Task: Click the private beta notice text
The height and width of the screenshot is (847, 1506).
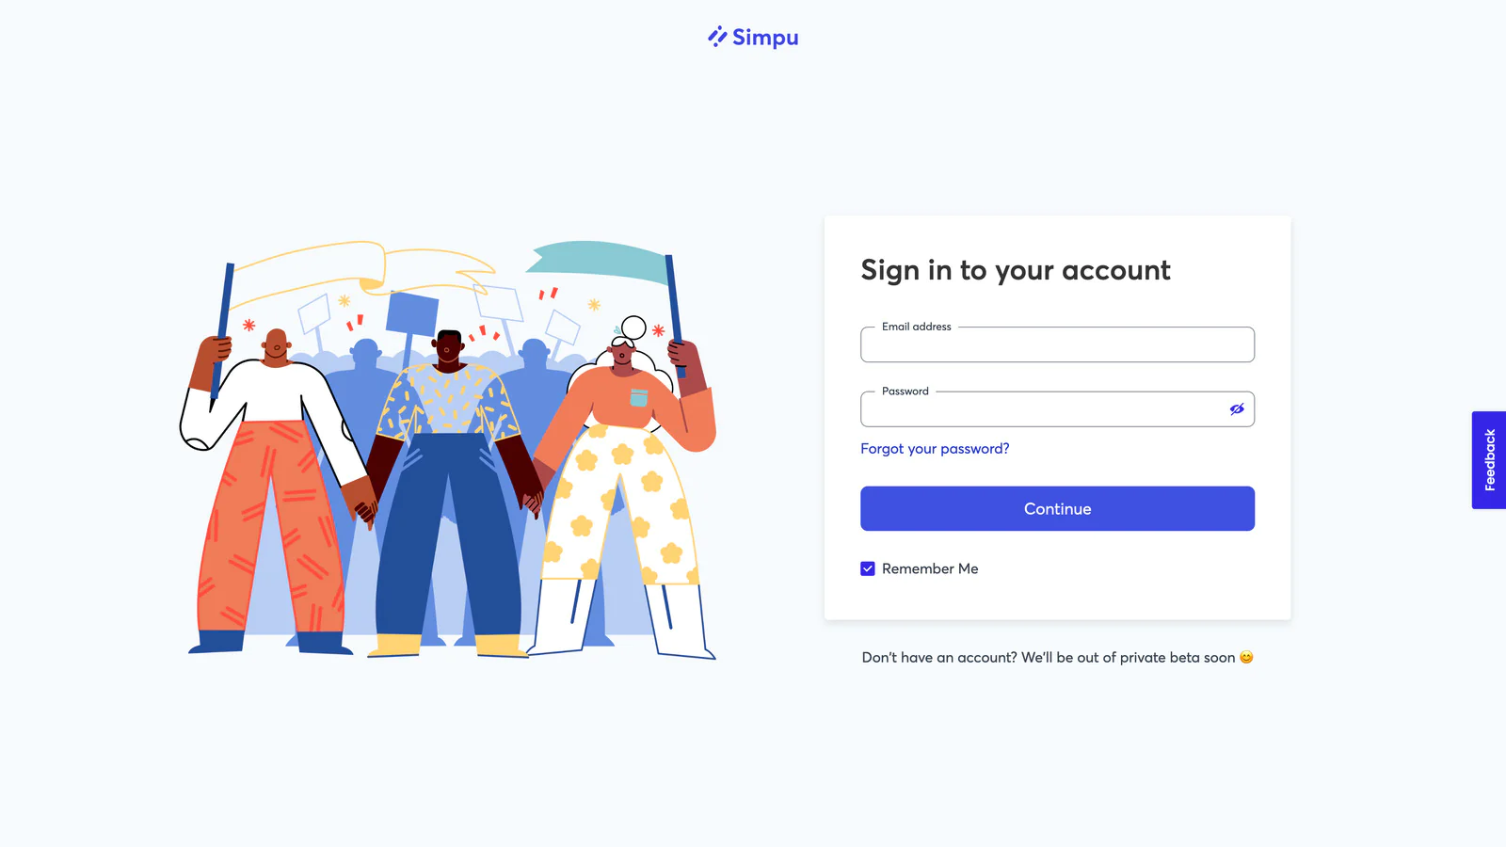Action: click(x=1049, y=658)
